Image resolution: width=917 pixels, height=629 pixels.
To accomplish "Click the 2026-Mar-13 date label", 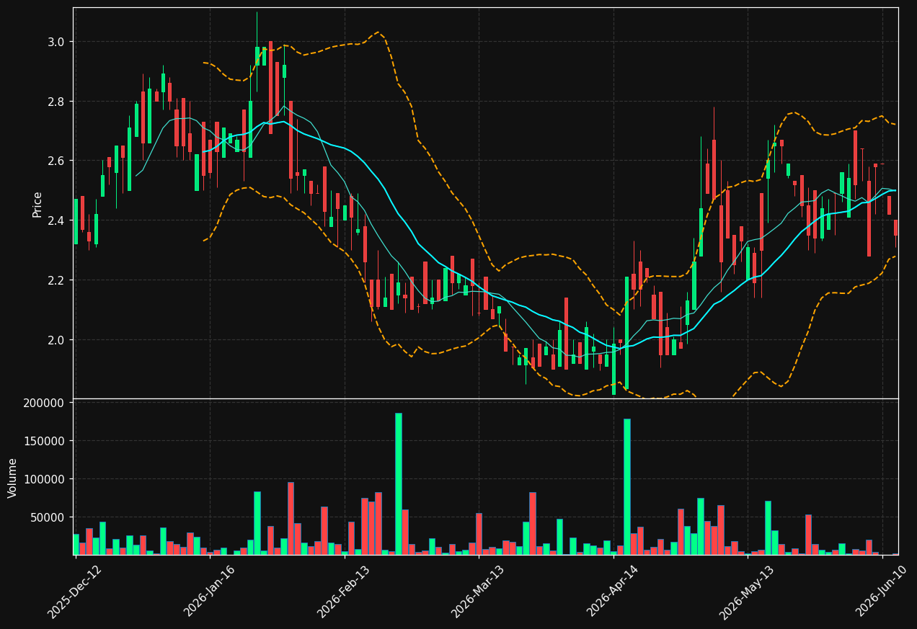I will (477, 592).
